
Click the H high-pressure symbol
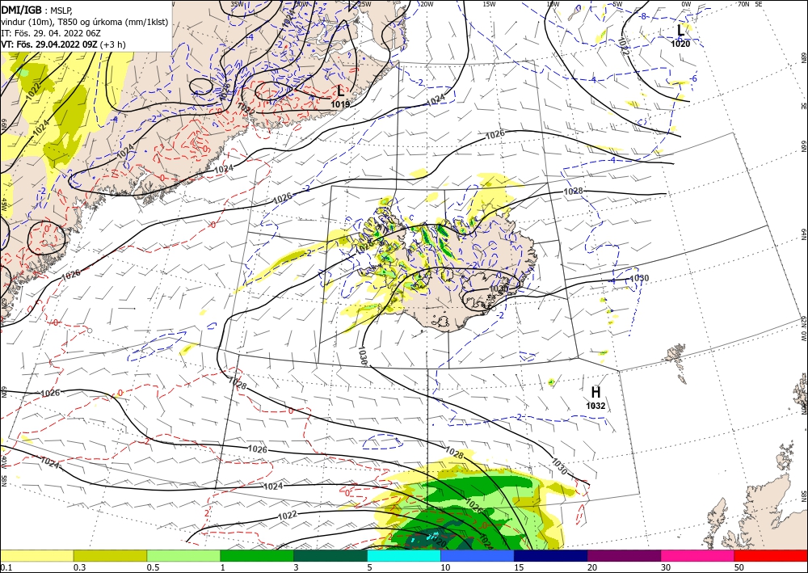click(595, 393)
